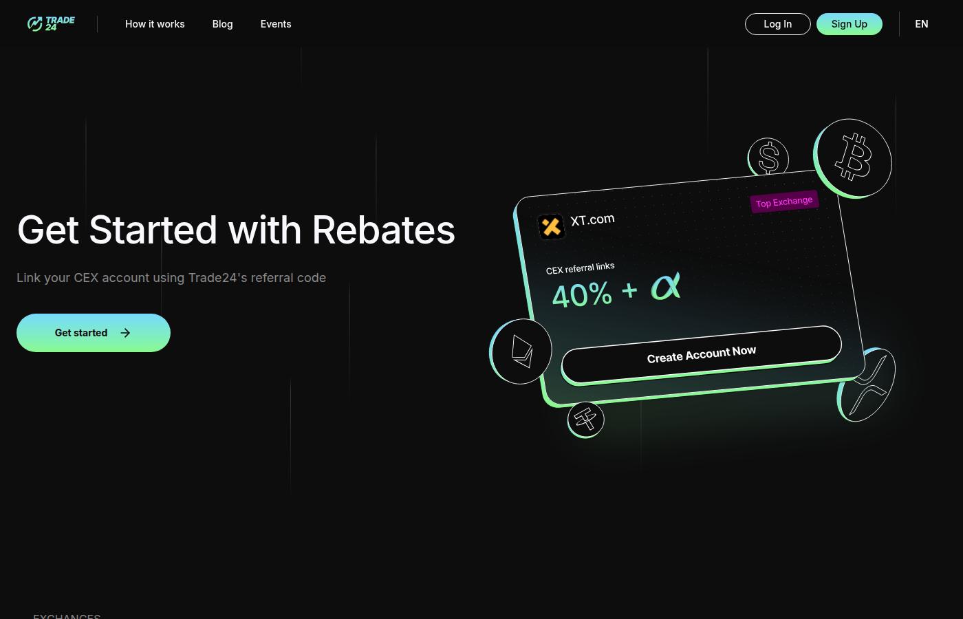Click Create Account Now on the XT.com card

pos(702,354)
